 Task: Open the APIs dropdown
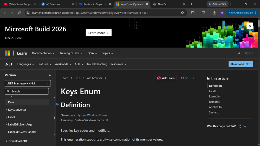point(79,64)
